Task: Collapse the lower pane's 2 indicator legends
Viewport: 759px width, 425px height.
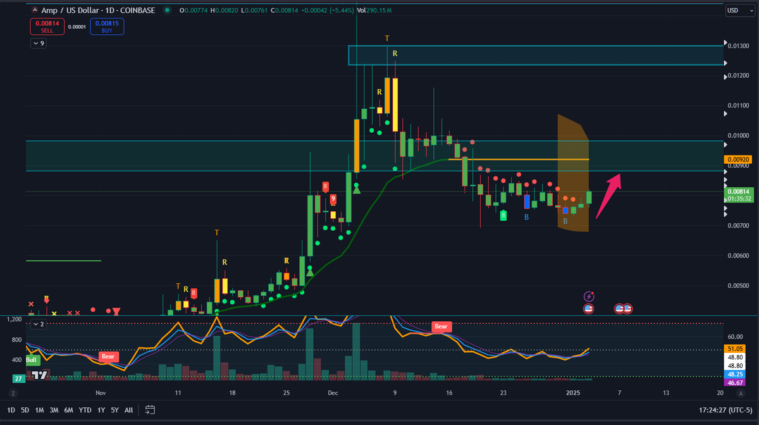Action: click(x=39, y=324)
